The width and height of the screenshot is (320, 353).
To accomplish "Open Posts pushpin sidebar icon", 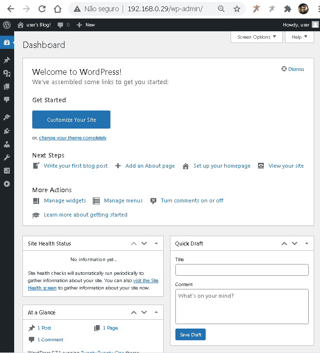I will click(x=7, y=60).
